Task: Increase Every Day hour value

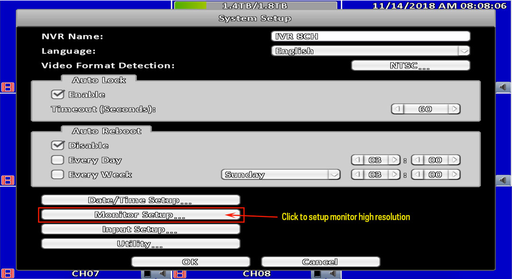Action: (x=394, y=160)
